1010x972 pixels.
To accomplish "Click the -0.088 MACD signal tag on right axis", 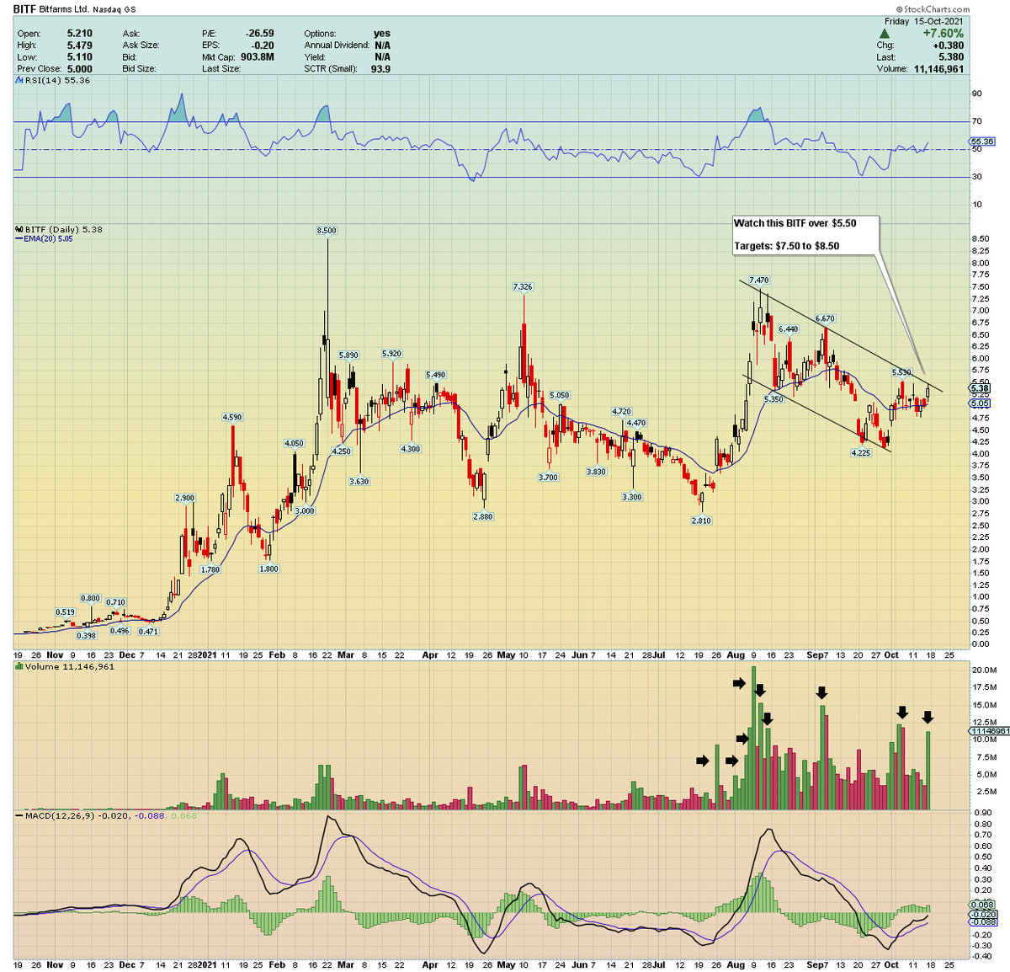I will click(x=983, y=922).
